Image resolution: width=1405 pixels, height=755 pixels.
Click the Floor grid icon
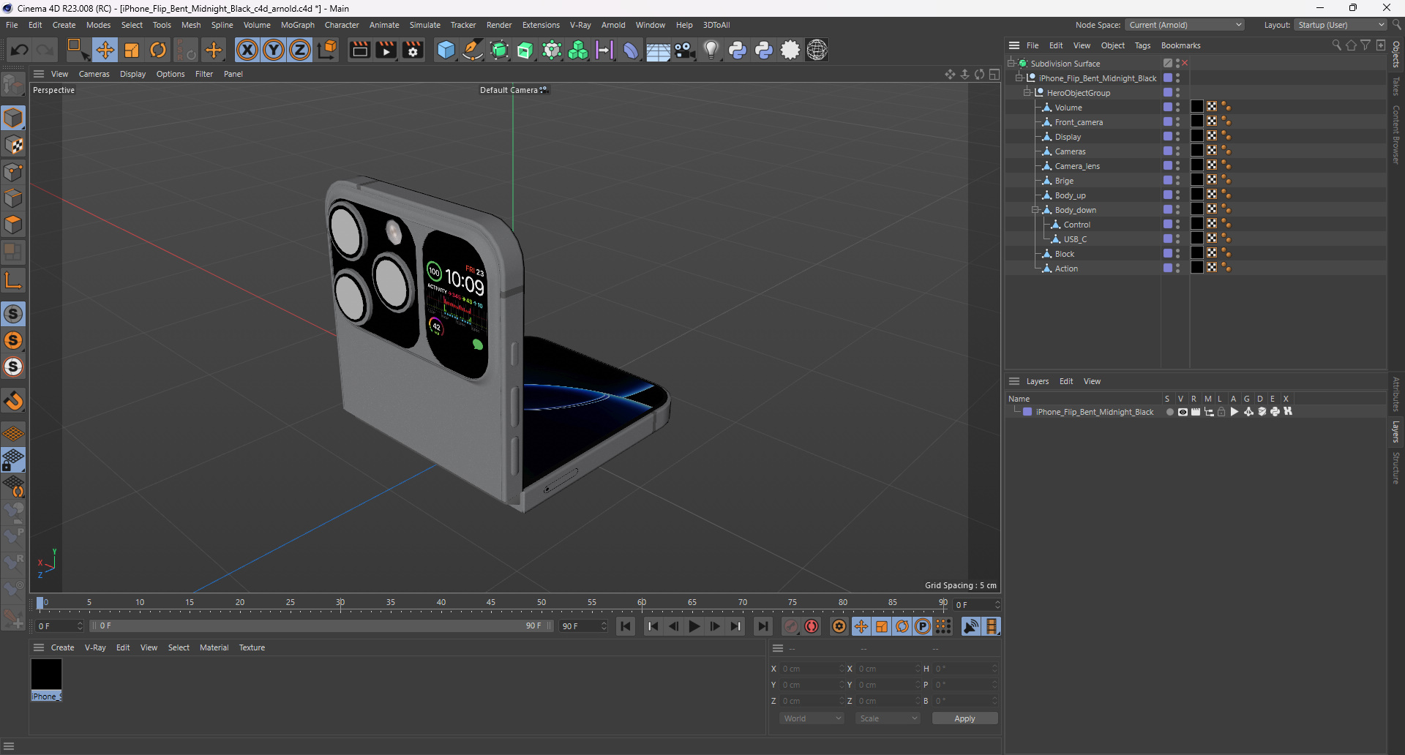pos(658,50)
